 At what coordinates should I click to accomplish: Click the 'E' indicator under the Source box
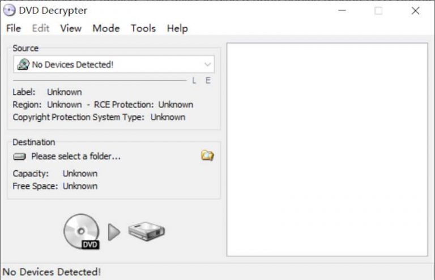[208, 81]
